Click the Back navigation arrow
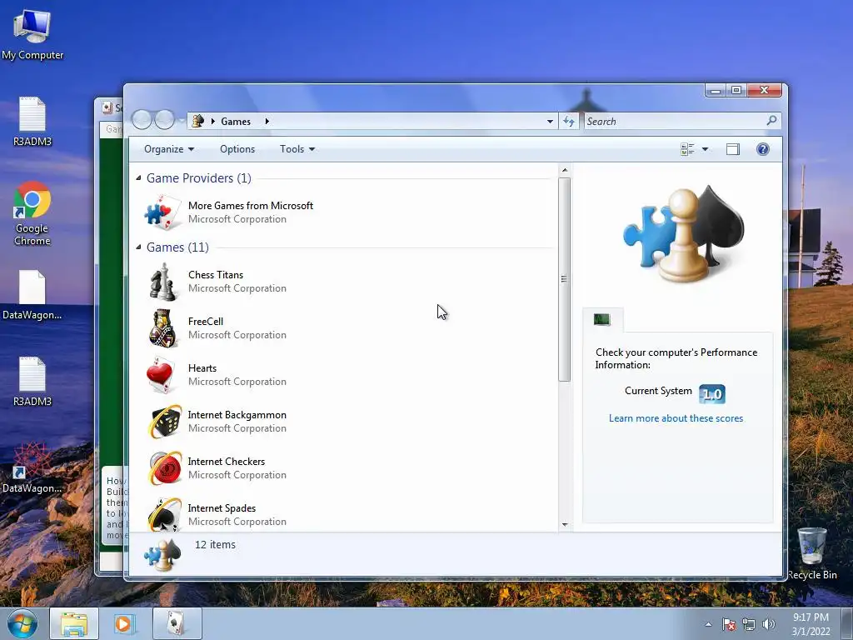This screenshot has width=853, height=640. tap(142, 120)
